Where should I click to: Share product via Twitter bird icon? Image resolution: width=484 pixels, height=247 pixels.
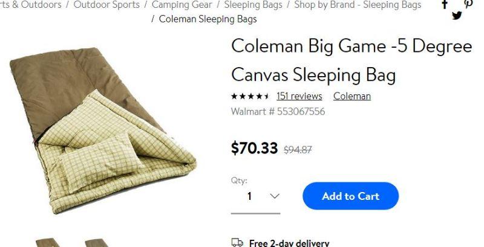tap(457, 16)
